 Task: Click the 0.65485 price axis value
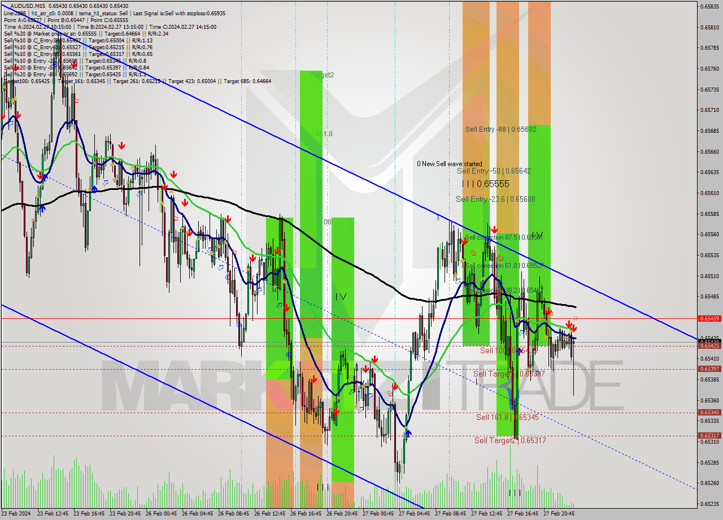pyautogui.click(x=710, y=297)
